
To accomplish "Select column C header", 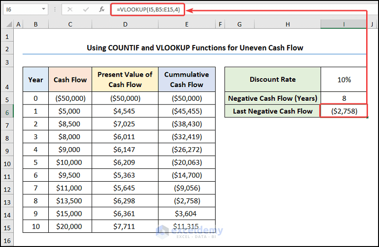I will pyautogui.click(x=70, y=24).
